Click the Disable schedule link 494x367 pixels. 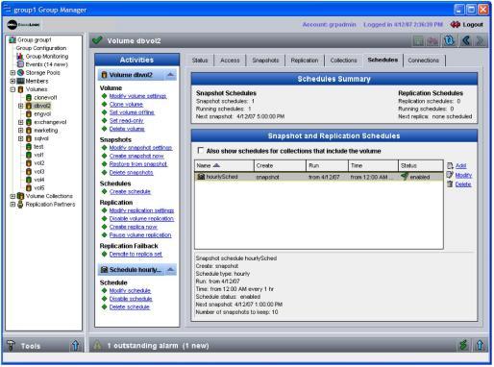pyautogui.click(x=131, y=299)
